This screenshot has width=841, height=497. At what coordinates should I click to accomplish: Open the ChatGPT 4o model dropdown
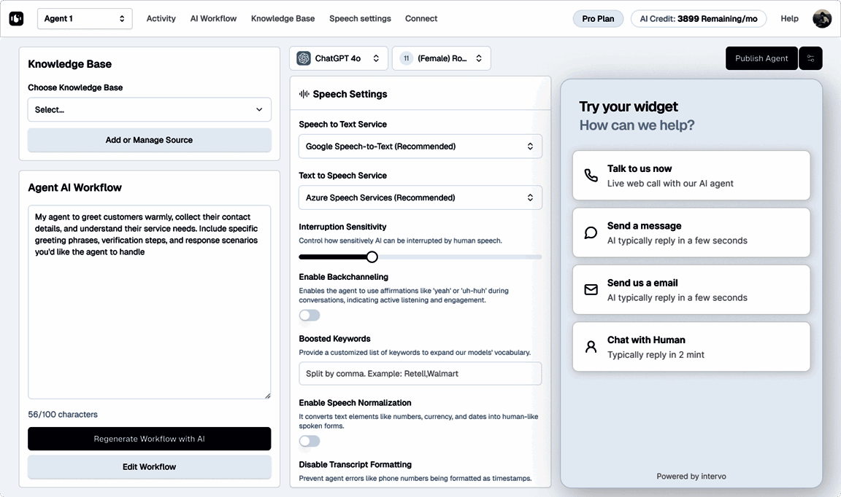click(338, 58)
